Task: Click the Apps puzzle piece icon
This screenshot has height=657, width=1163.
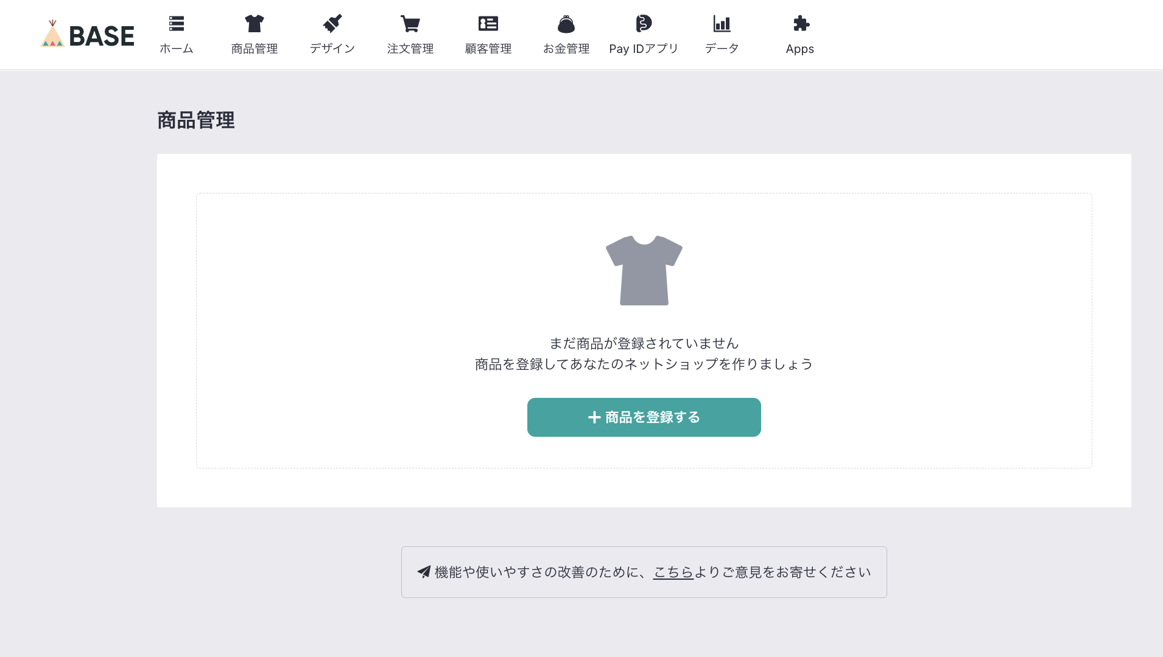Action: pos(800,24)
